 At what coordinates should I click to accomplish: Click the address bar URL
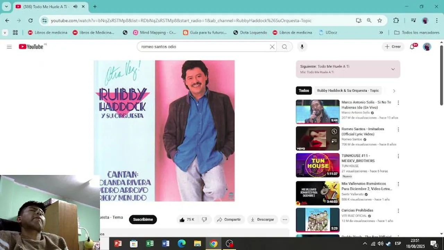(x=181, y=20)
